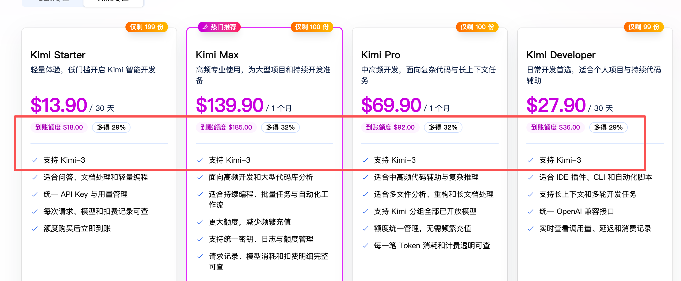Click the $139.90 price on Kimi Max

click(x=229, y=105)
